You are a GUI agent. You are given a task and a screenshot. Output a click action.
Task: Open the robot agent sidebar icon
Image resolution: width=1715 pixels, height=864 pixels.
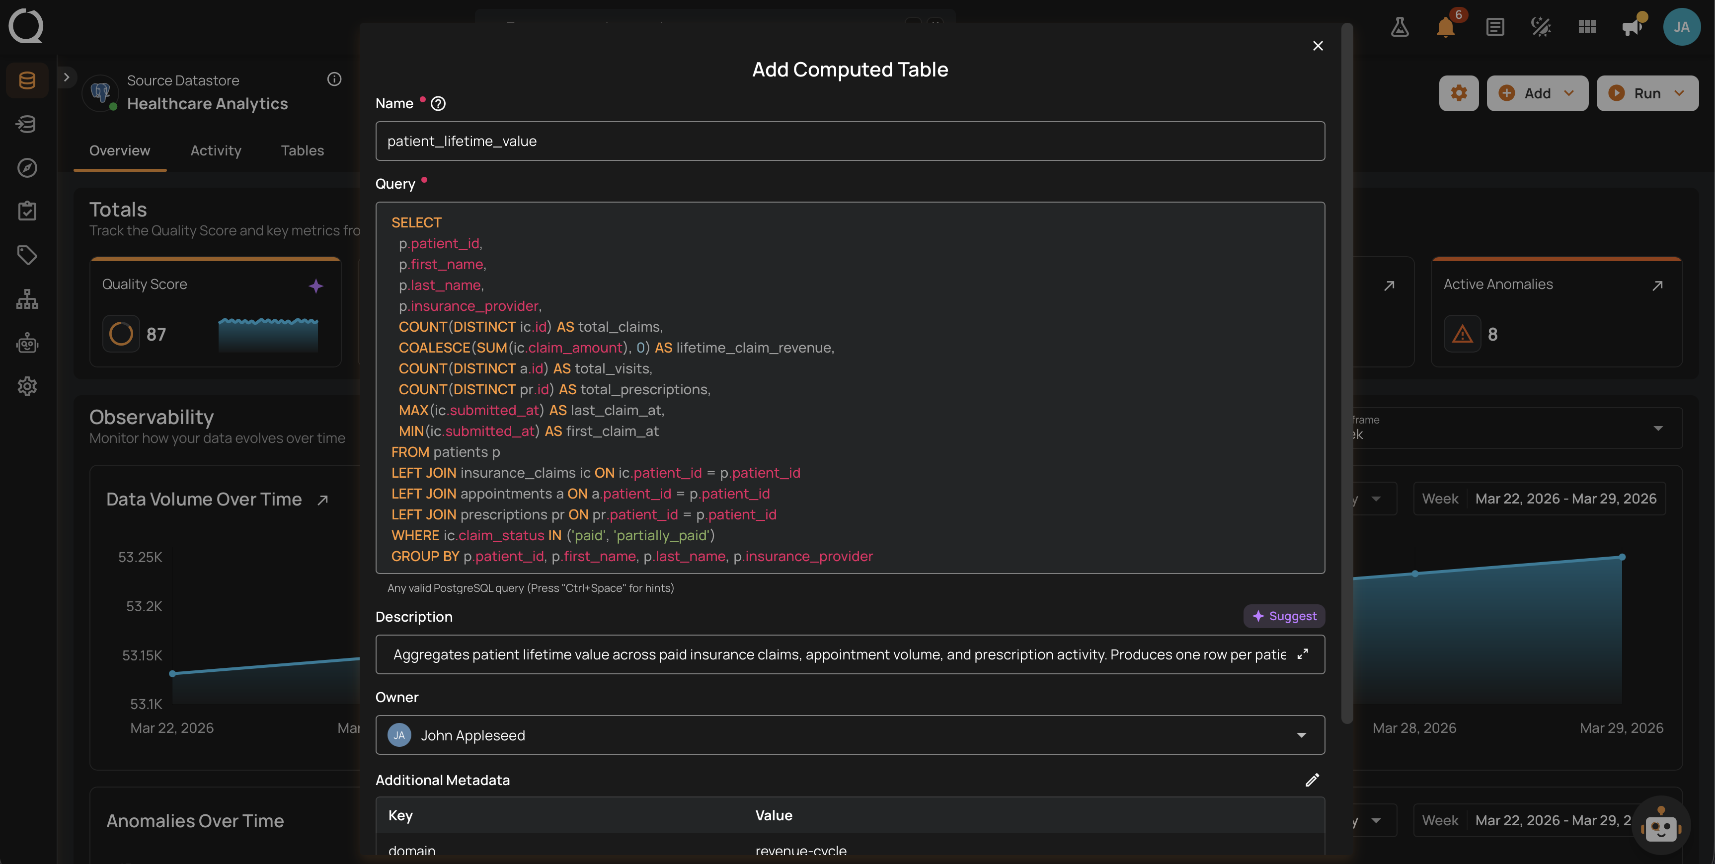(x=27, y=343)
